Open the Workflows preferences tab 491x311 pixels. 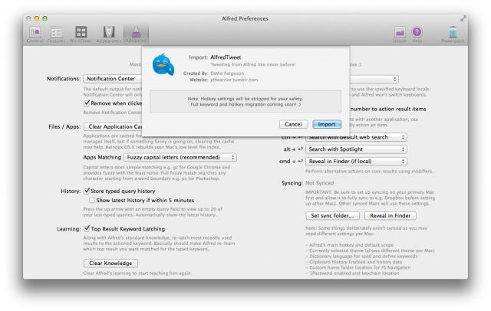81,34
